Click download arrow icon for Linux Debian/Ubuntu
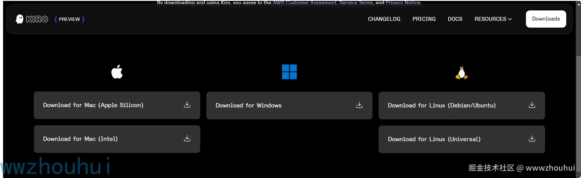 [532, 105]
